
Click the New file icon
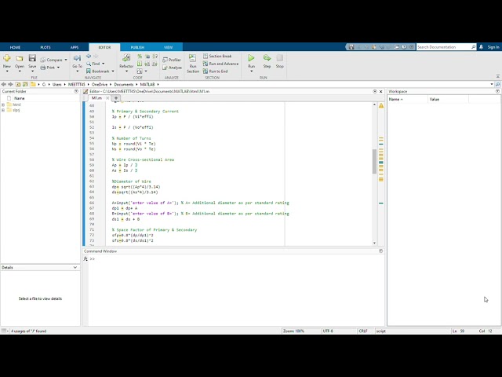tap(7, 58)
